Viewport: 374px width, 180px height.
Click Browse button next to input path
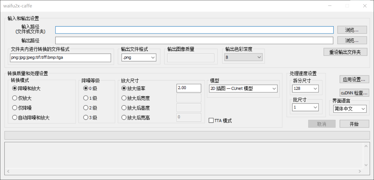352,30
